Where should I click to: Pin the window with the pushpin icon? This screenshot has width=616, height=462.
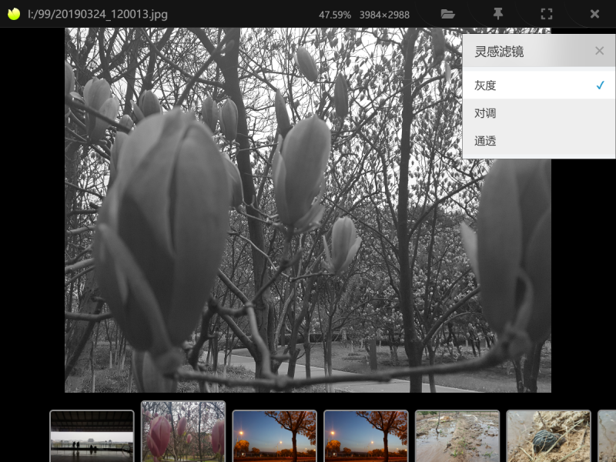coord(497,14)
